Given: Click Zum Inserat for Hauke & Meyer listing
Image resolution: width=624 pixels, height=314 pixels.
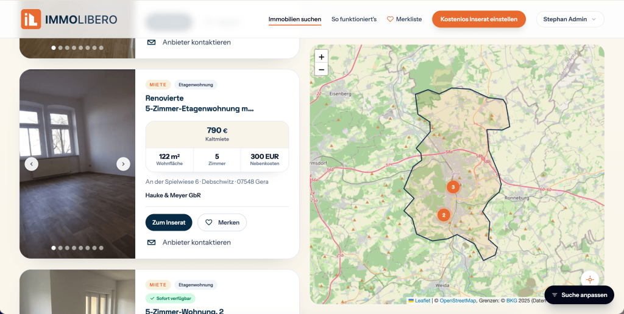Looking at the screenshot, I should (169, 223).
